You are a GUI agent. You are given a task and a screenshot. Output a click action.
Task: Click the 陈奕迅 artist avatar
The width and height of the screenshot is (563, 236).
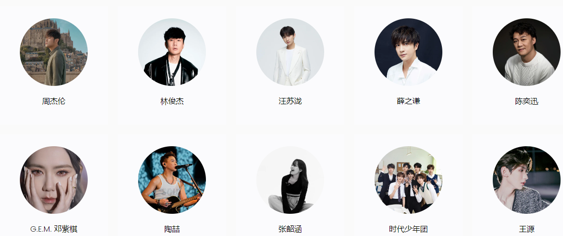click(526, 52)
